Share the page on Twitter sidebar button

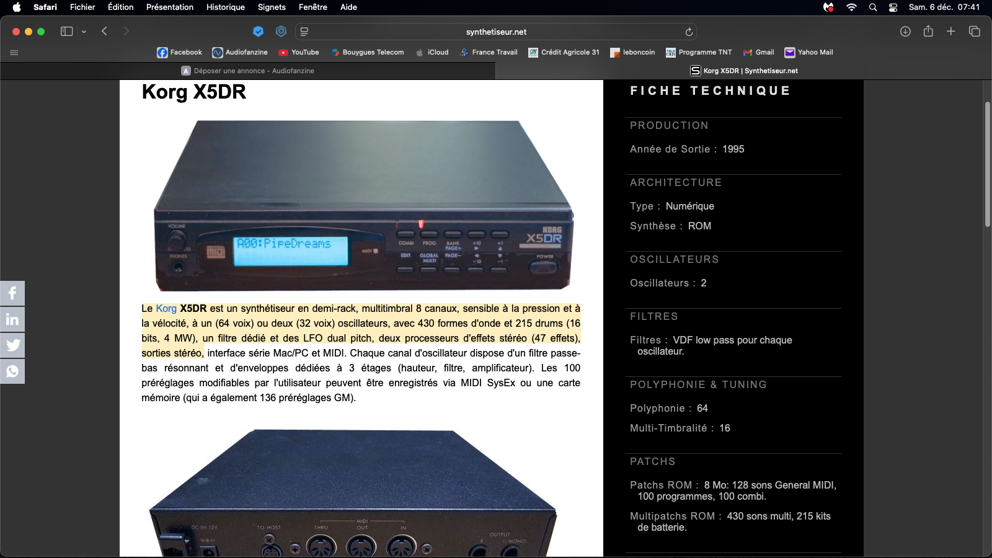coord(12,345)
